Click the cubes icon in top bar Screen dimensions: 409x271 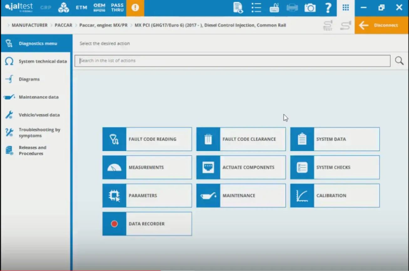click(64, 8)
